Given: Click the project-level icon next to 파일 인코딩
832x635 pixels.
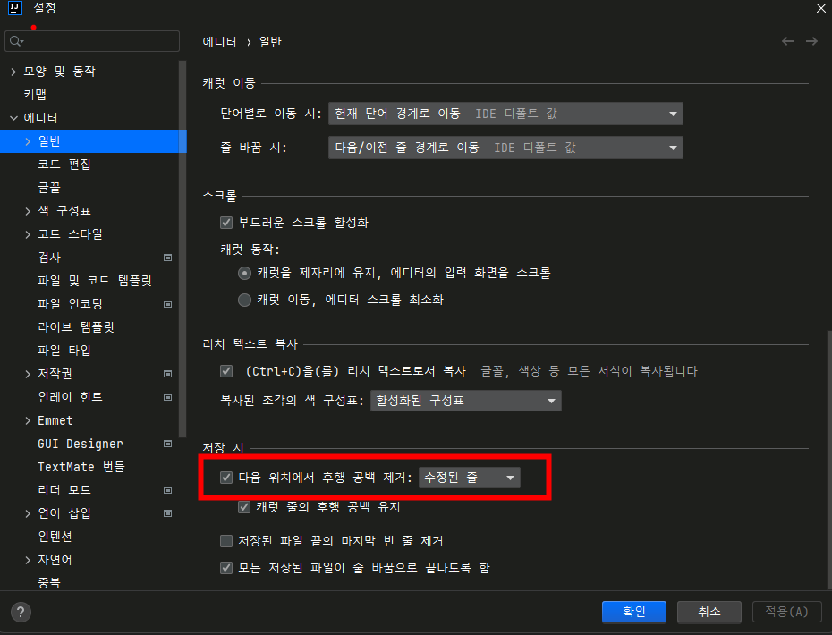Looking at the screenshot, I should point(167,304).
